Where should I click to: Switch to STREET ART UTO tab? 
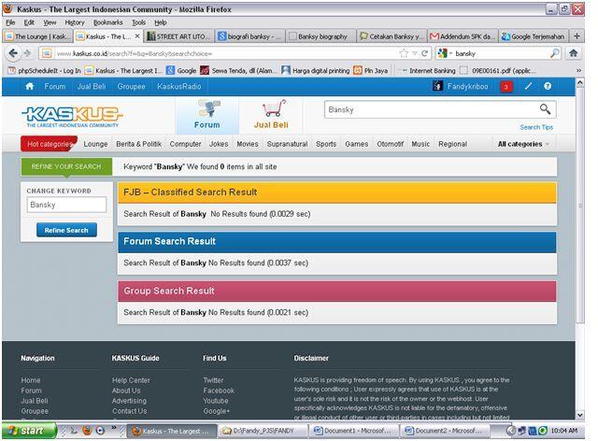179,36
